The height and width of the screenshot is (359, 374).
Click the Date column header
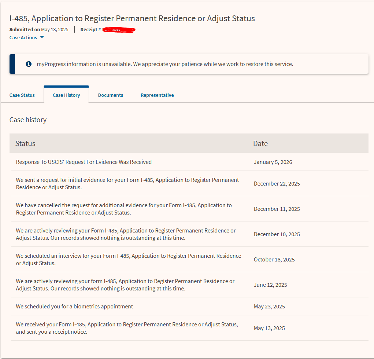(x=260, y=143)
